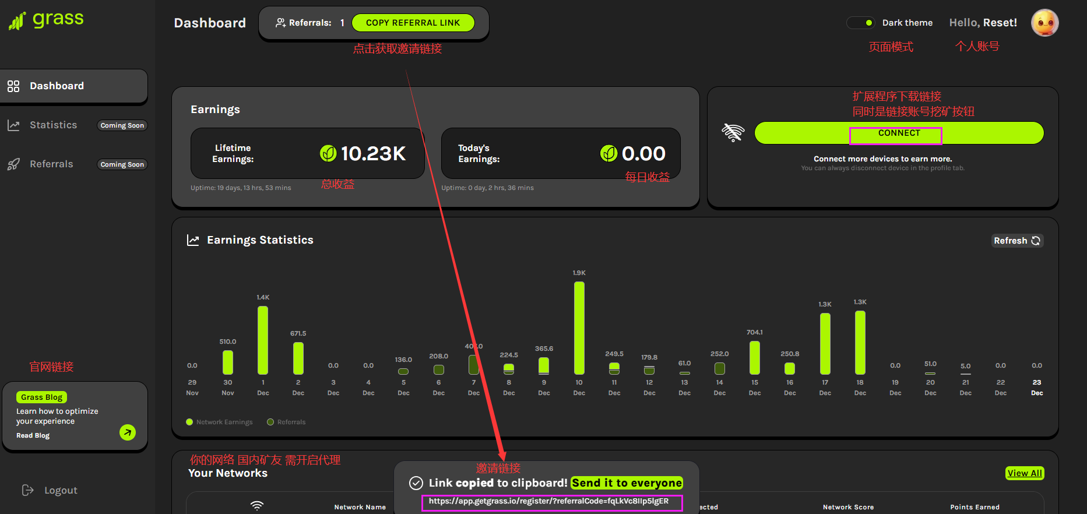Click the referrals person icon in header
The width and height of the screenshot is (1087, 514).
pos(280,23)
